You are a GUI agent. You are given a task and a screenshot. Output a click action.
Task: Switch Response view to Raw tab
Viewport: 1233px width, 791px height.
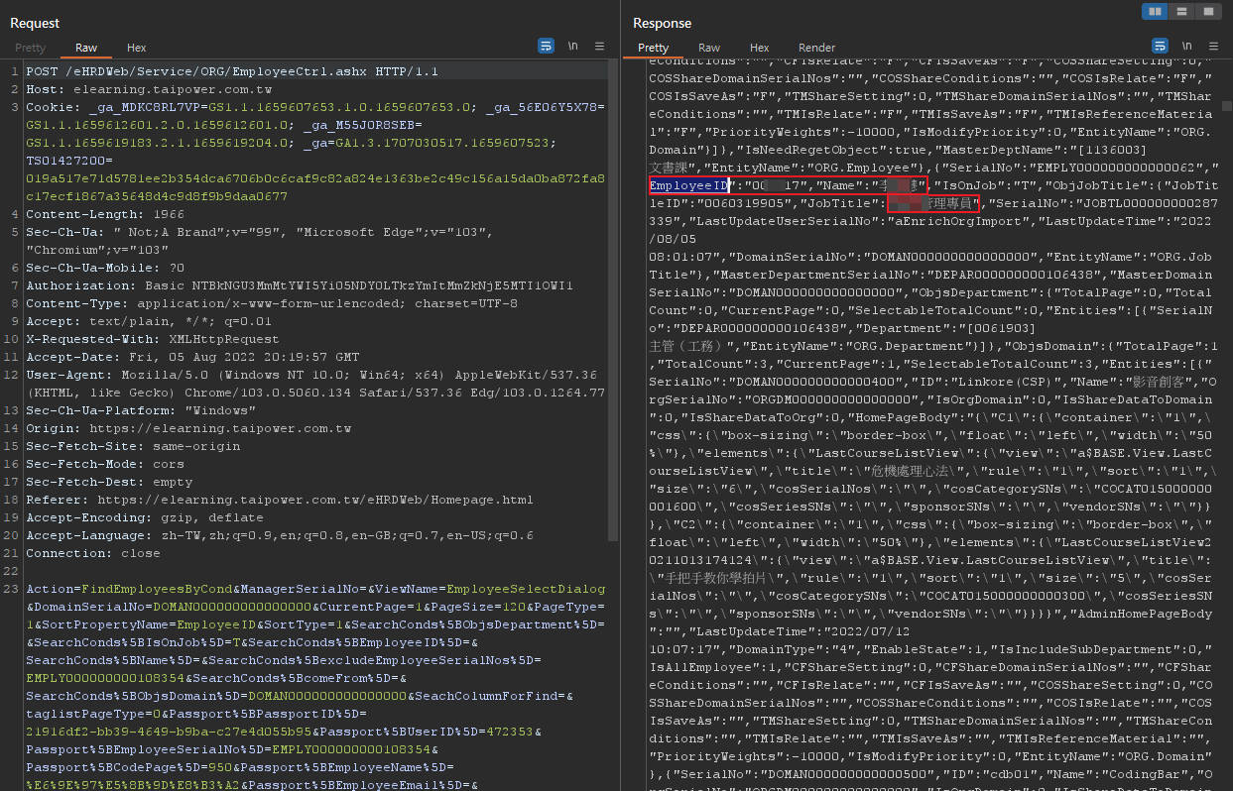[x=709, y=48]
